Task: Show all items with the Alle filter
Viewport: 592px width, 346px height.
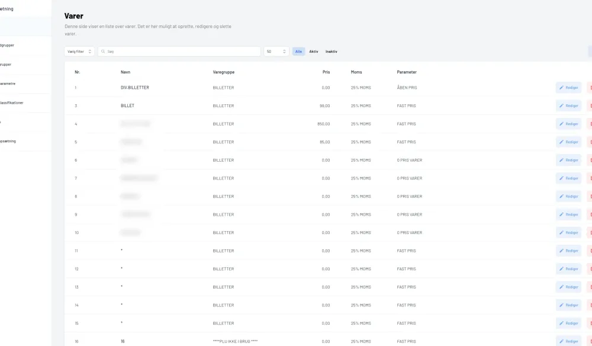Action: [x=299, y=52]
